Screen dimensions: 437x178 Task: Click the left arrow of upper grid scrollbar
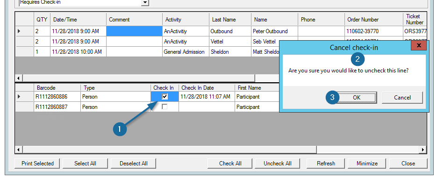point(19,78)
